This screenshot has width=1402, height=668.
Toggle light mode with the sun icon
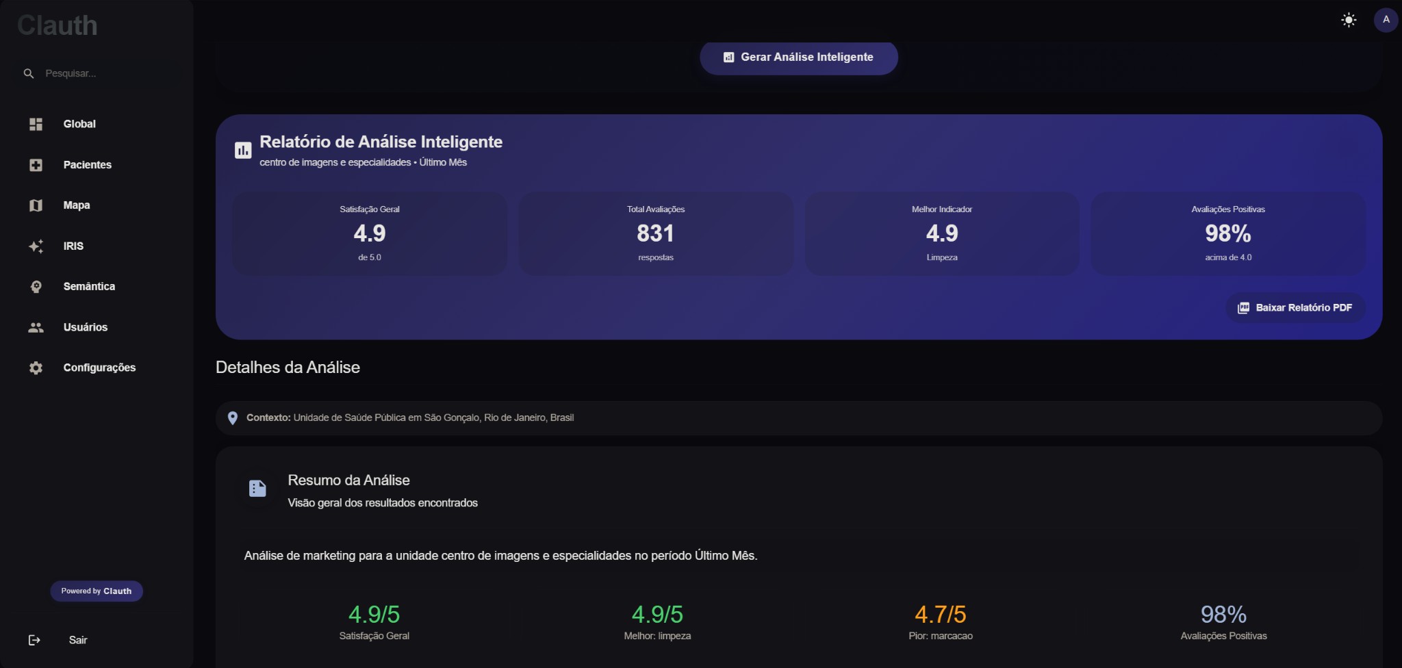pos(1348,20)
